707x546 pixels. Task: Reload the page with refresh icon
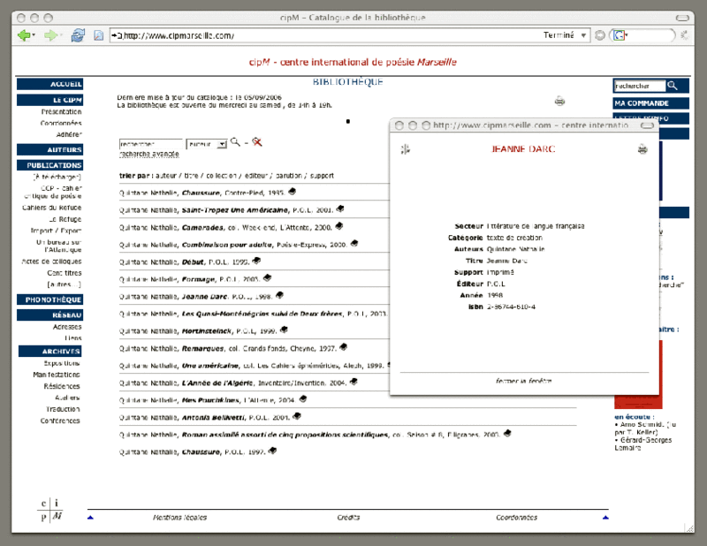coord(78,35)
